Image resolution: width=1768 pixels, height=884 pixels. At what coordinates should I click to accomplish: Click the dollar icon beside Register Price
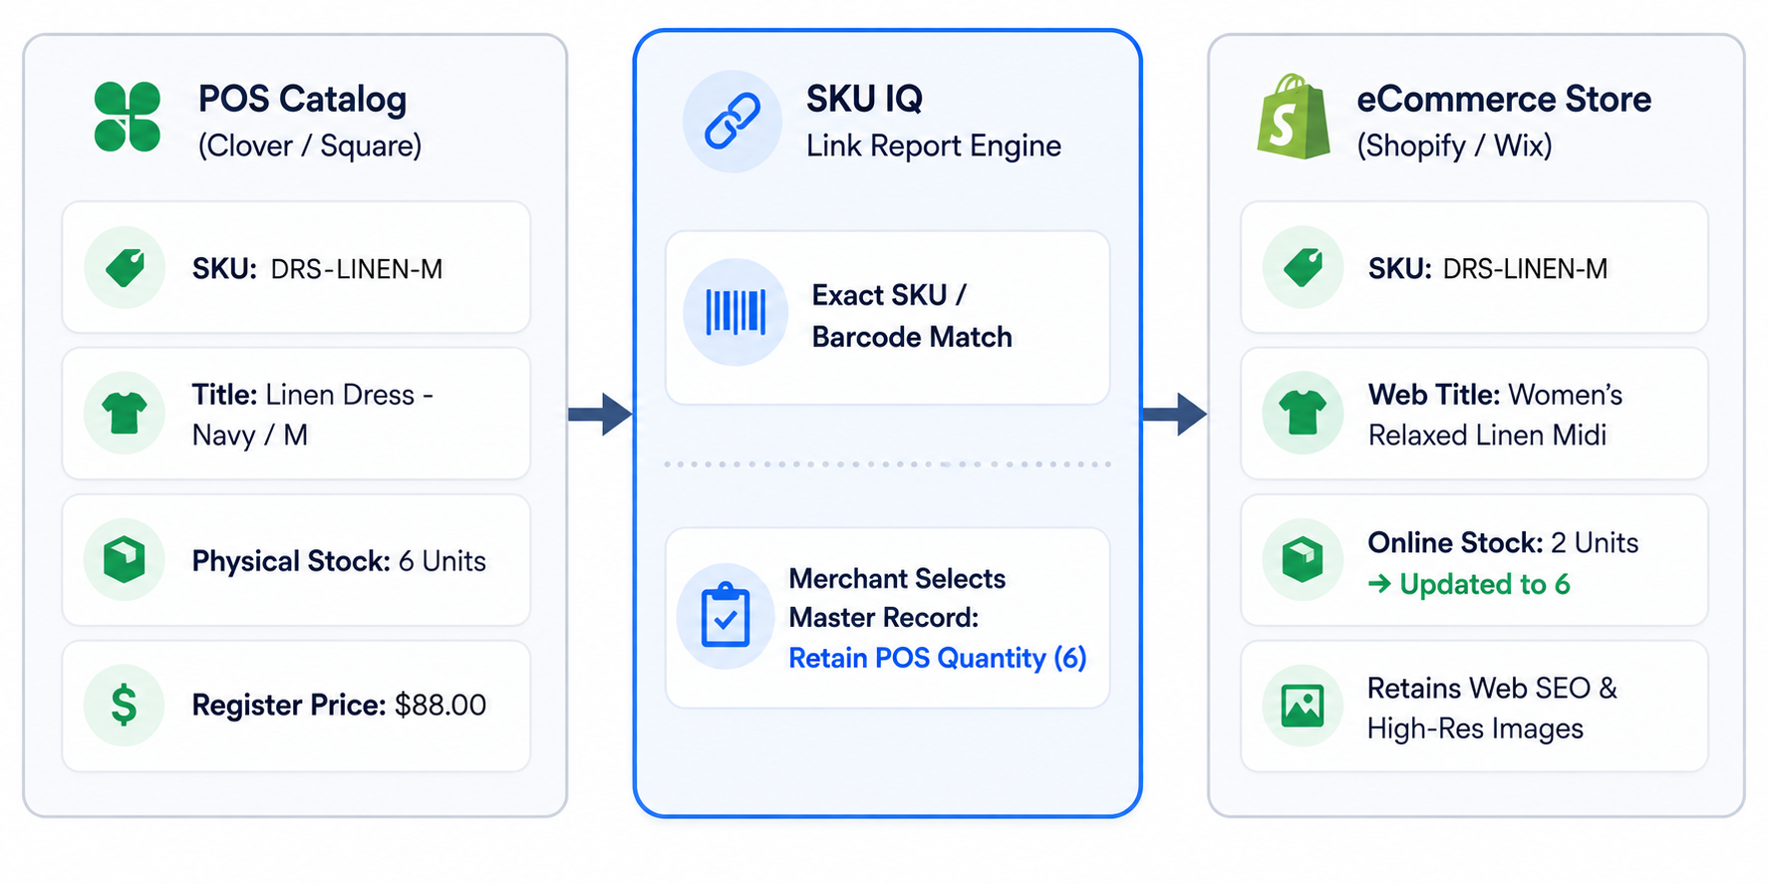pyautogui.click(x=125, y=705)
